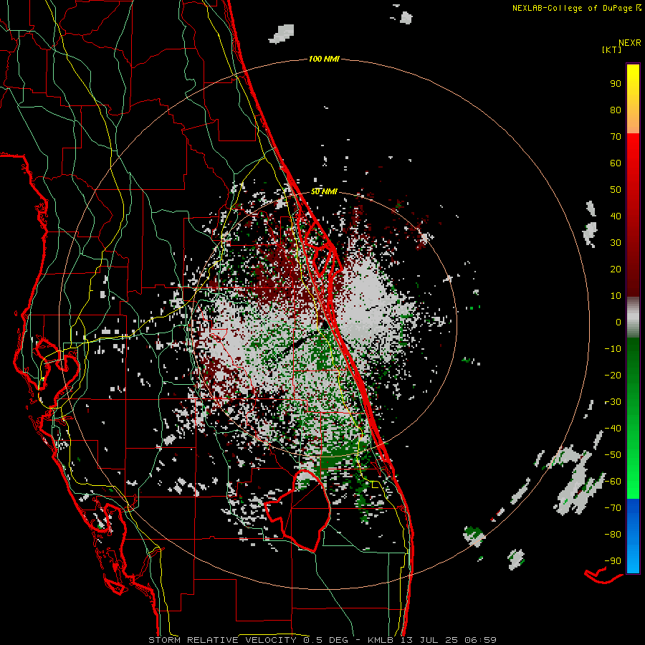
Task: Click the 60 value on the velocity scale
Action: pyautogui.click(x=616, y=163)
